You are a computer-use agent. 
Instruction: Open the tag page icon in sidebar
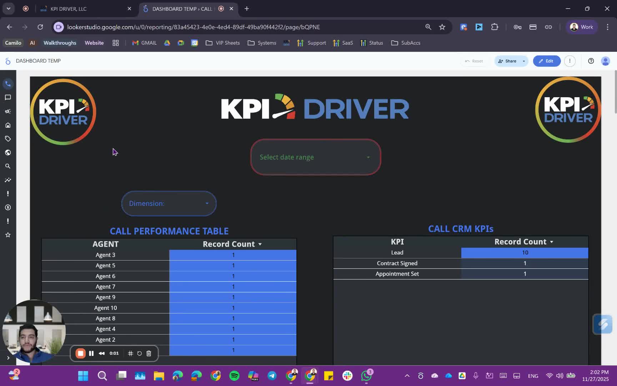[8, 139]
